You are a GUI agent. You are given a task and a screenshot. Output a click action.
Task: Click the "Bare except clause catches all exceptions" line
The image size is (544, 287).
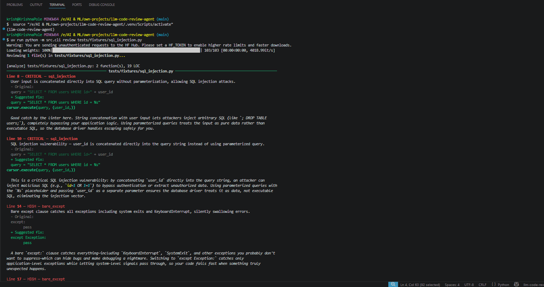click(x=130, y=211)
